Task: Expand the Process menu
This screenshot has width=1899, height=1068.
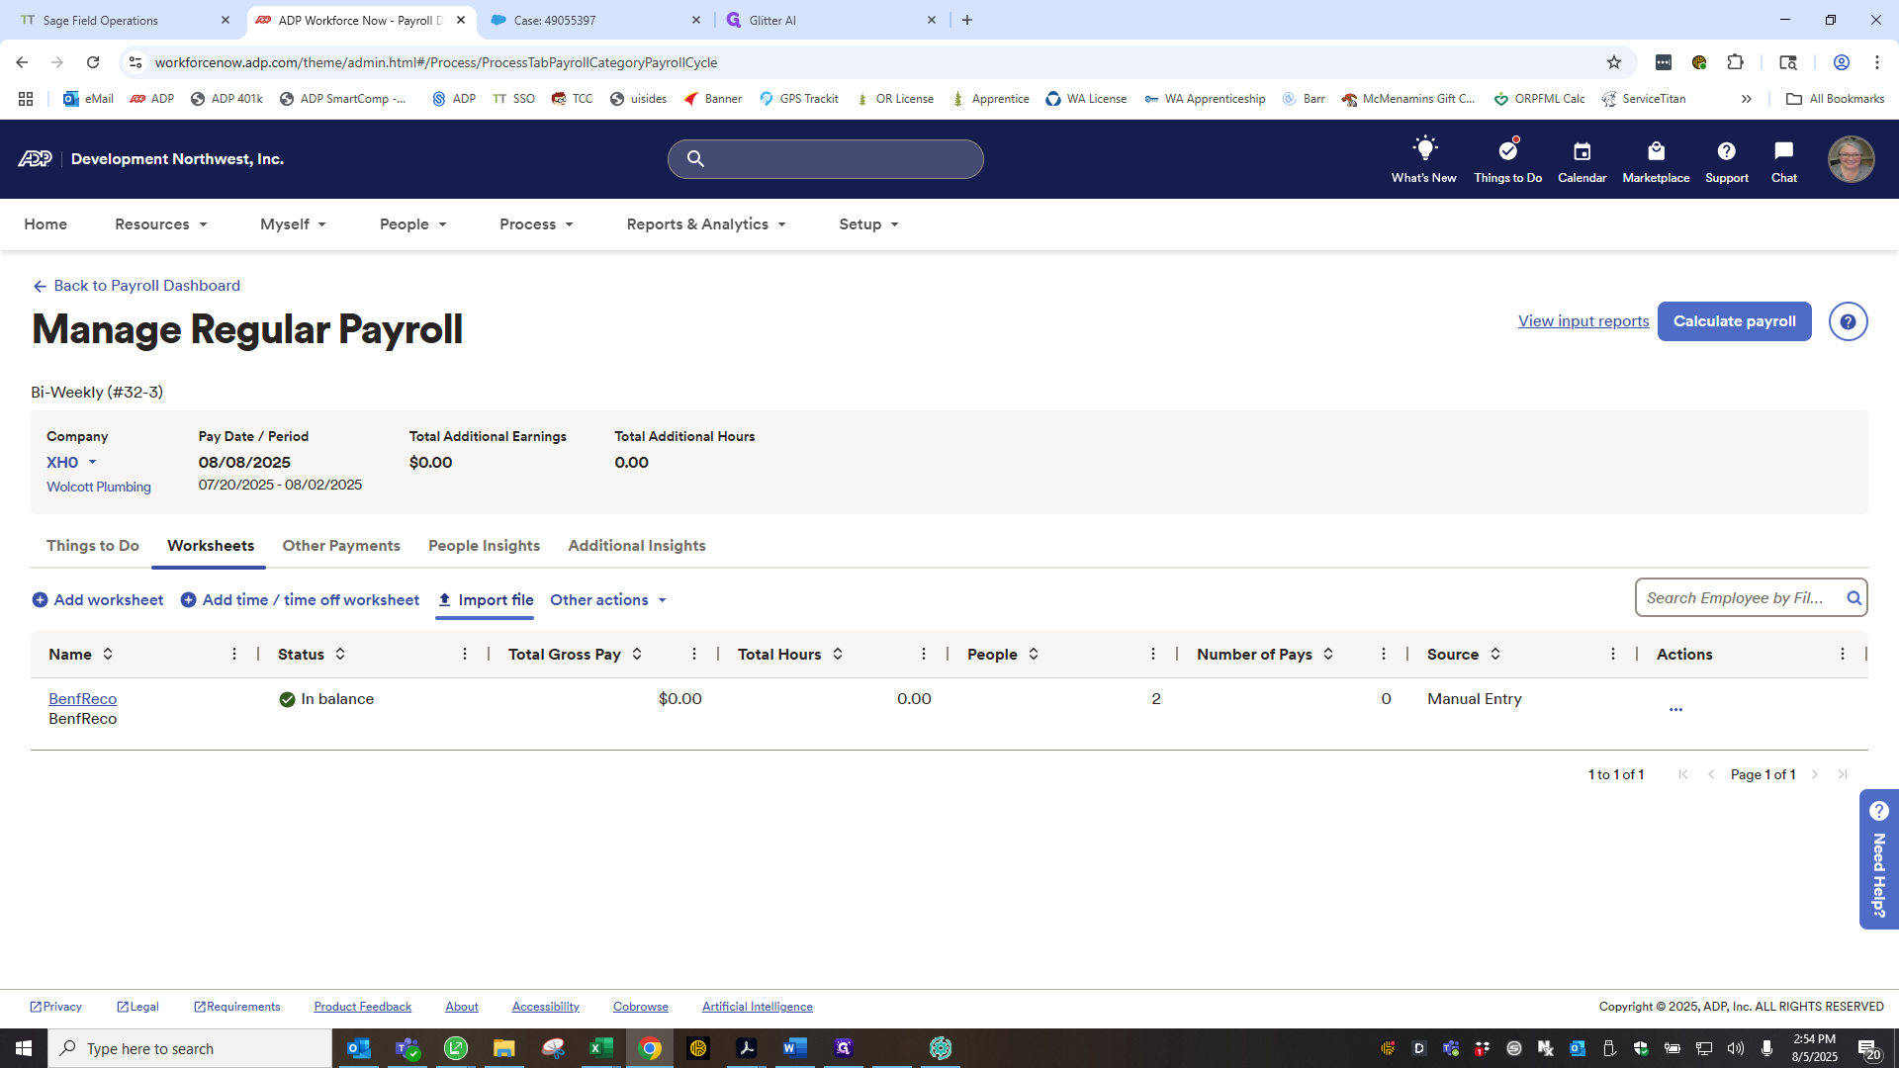Action: [x=536, y=224]
